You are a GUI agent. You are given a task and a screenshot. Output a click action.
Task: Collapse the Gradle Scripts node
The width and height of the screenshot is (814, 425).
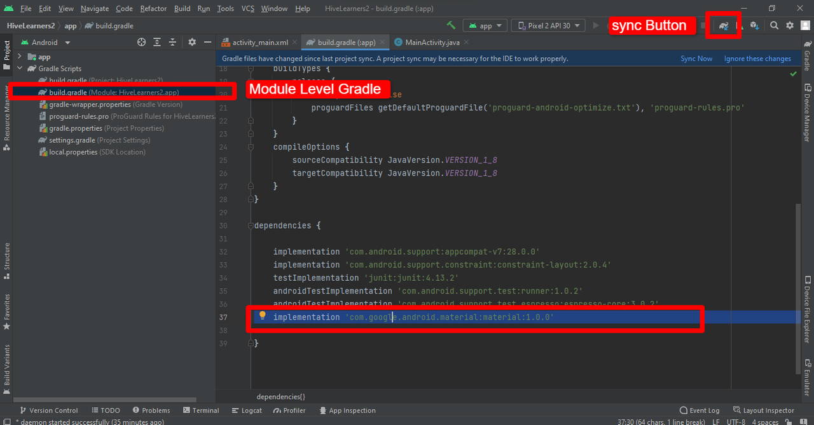coord(20,69)
